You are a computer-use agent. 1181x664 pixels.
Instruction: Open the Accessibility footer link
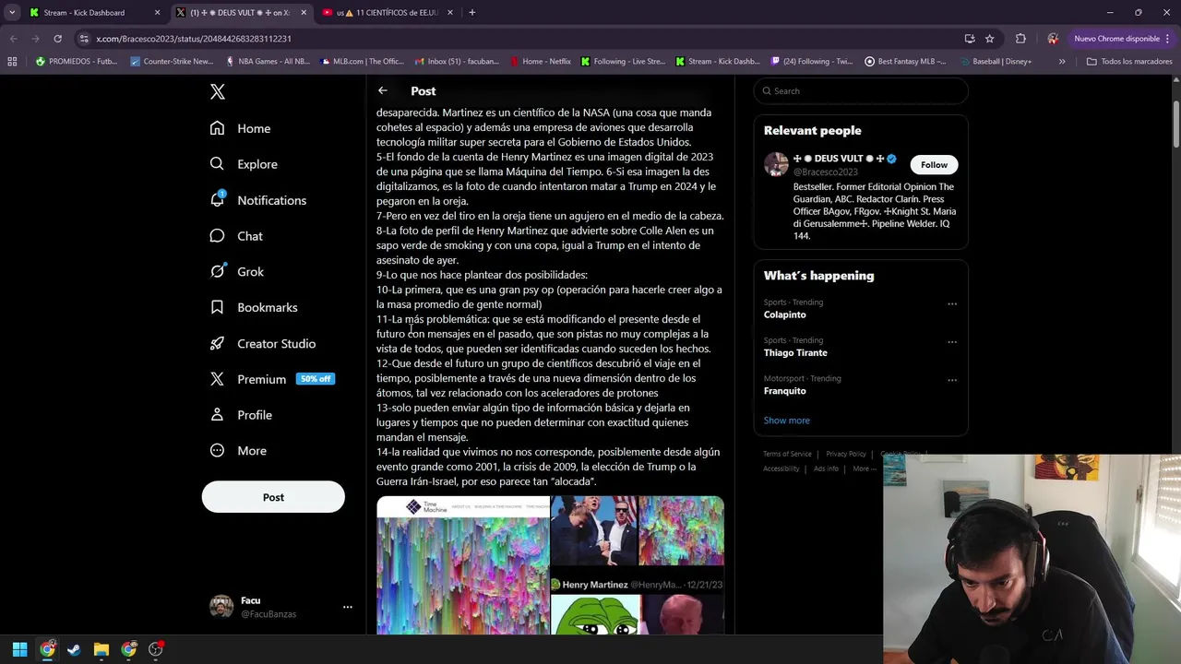point(781,468)
